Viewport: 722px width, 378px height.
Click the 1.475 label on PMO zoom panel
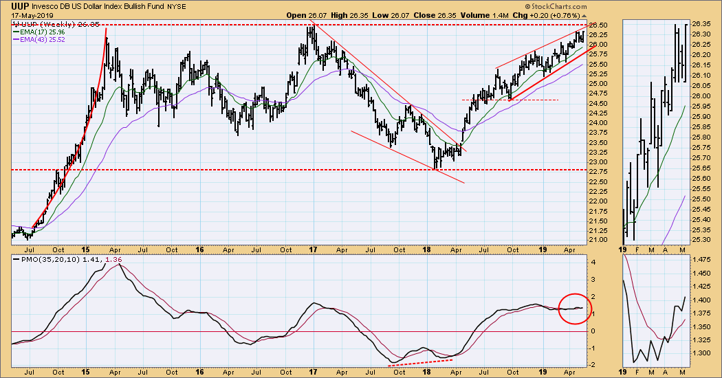(701, 260)
